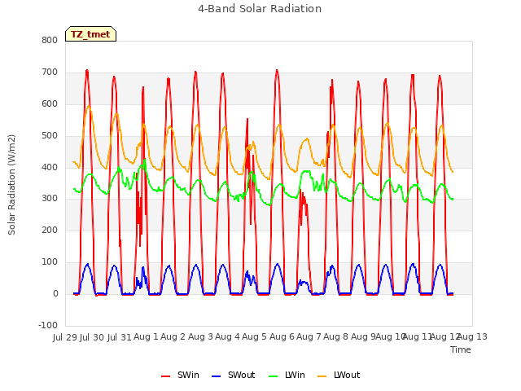The height and width of the screenshot is (391, 521).
Task: Click the 400 y-axis tick label
Action: tap(50, 167)
